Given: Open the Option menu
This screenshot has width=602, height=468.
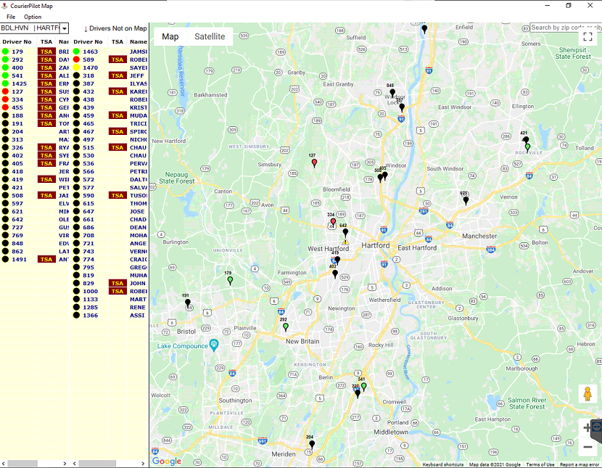Looking at the screenshot, I should [33, 17].
